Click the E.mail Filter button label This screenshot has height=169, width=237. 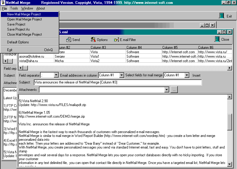coord(128,40)
